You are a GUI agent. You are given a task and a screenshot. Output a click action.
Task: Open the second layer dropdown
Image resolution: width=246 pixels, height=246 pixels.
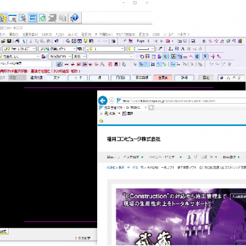point(57,49)
